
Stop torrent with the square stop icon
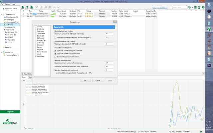pyautogui.click(x=50, y=7)
